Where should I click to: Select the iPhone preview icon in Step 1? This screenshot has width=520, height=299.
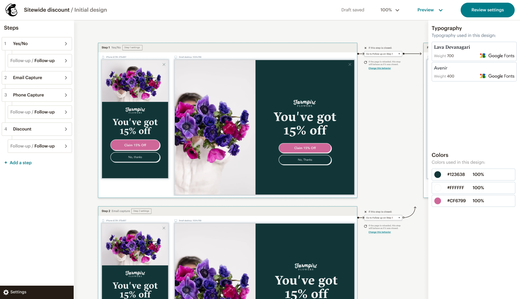coord(102,57)
